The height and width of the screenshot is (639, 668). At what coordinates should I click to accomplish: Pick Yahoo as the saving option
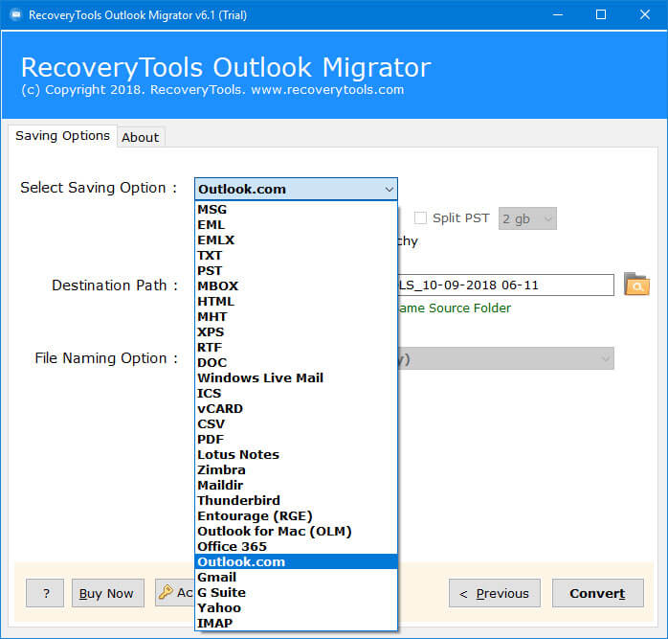pyautogui.click(x=296, y=607)
